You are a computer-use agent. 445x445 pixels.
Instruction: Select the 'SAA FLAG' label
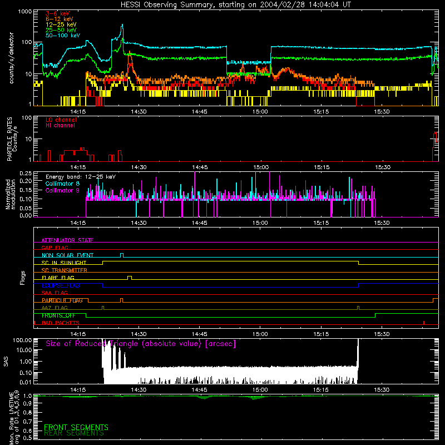point(55,293)
